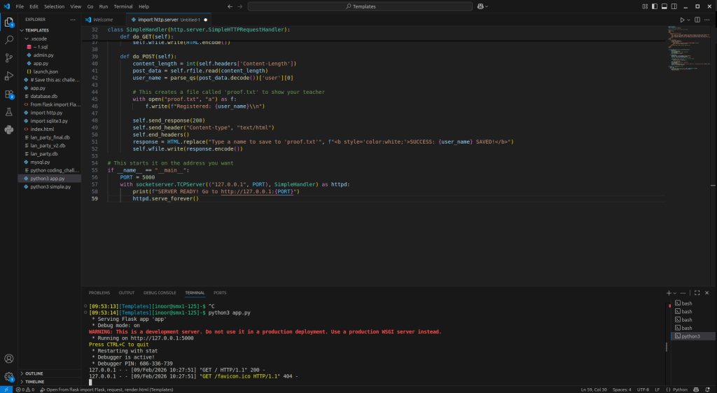Toggle the bottom panel visibility
Screen dimensions: 717x393
[x=664, y=6]
